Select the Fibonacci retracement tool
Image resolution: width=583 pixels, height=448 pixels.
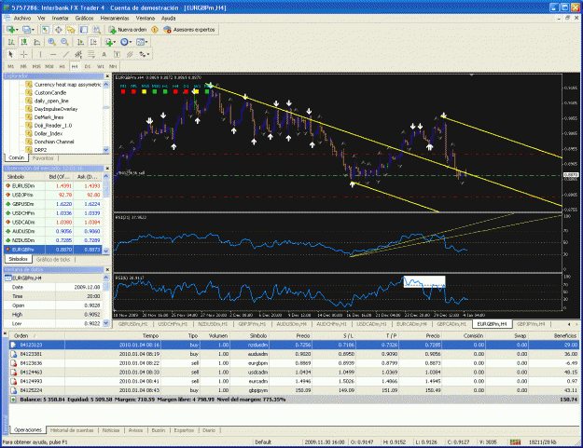click(x=91, y=54)
